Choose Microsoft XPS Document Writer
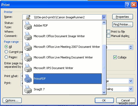Screen dimensions: 138x106 pyautogui.click(x=62, y=68)
